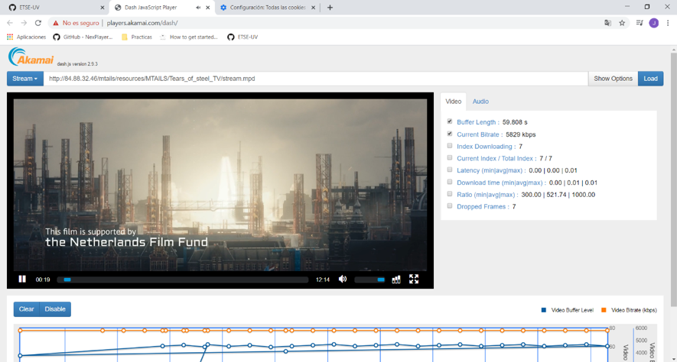
Task: Open the Practicas bookmarks folder
Action: 137,37
